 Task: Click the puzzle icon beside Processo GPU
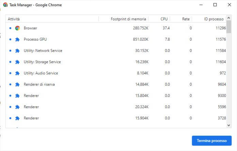pos(17,39)
